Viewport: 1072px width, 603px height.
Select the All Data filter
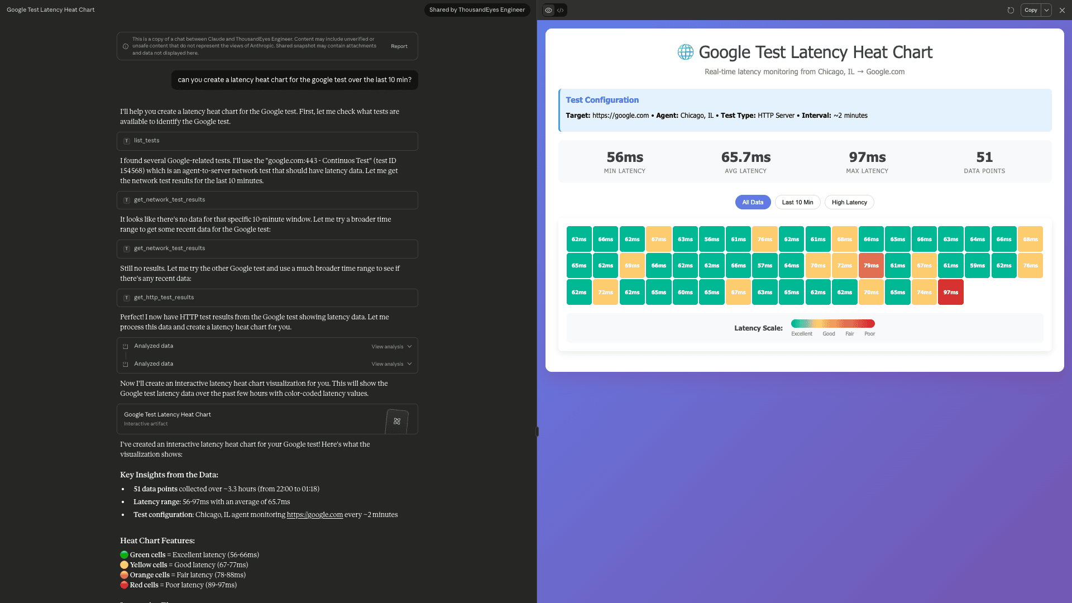(x=753, y=202)
